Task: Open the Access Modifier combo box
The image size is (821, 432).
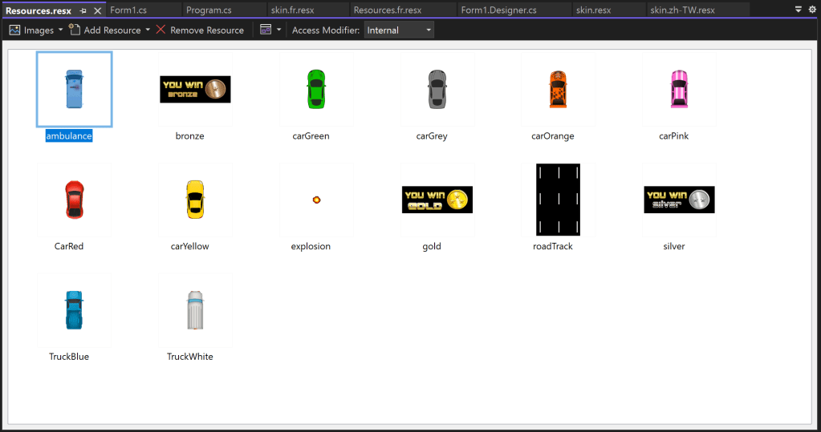Action: (x=399, y=30)
